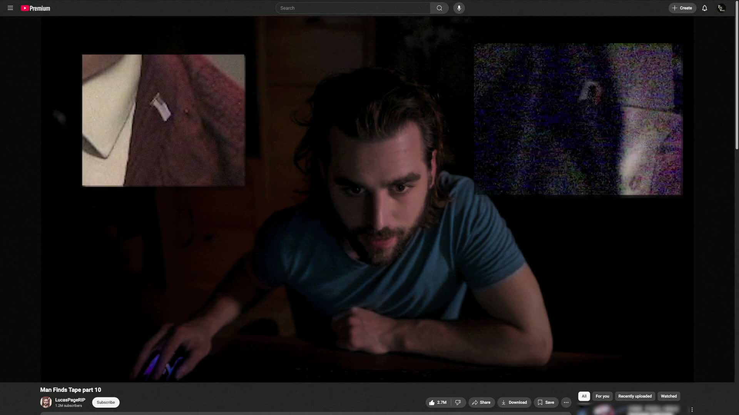The image size is (739, 415).
Task: Open the account avatar menu
Action: [x=721, y=8]
